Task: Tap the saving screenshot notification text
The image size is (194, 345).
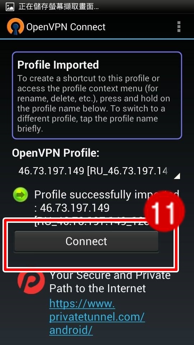Action: [59, 6]
